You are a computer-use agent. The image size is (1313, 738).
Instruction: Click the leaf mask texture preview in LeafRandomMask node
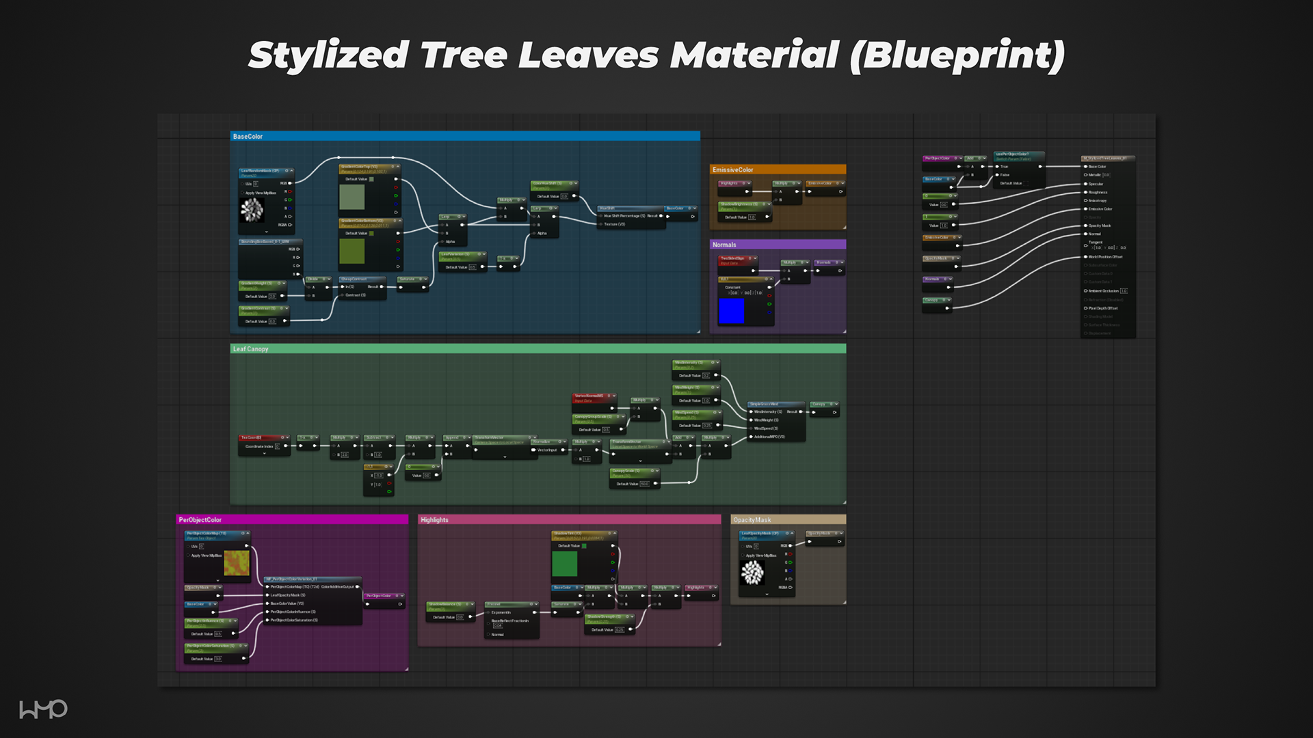pyautogui.click(x=252, y=210)
